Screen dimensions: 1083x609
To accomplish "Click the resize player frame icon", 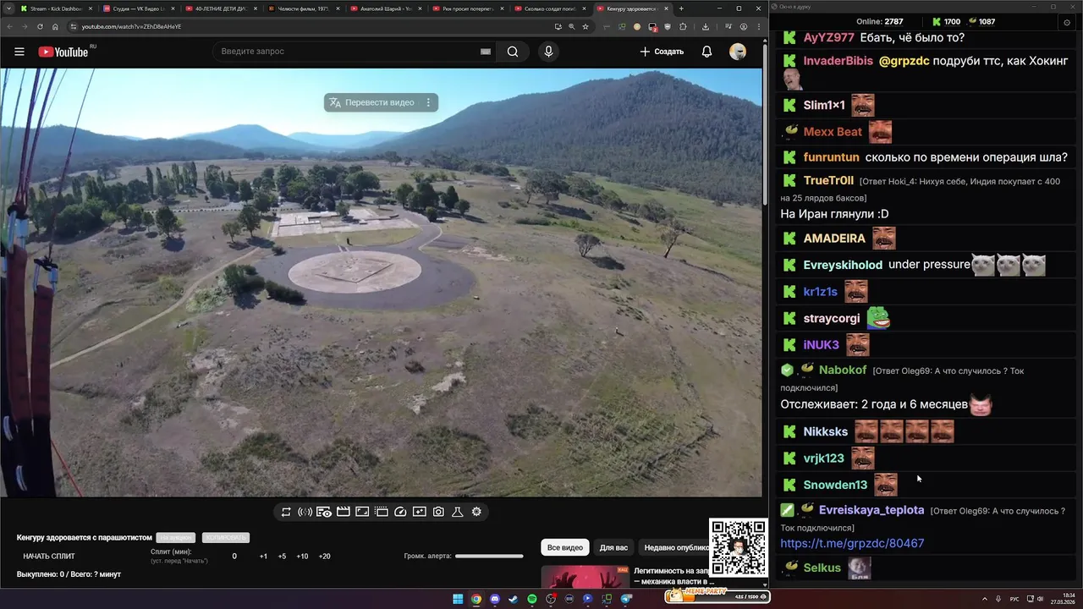I will tap(362, 512).
